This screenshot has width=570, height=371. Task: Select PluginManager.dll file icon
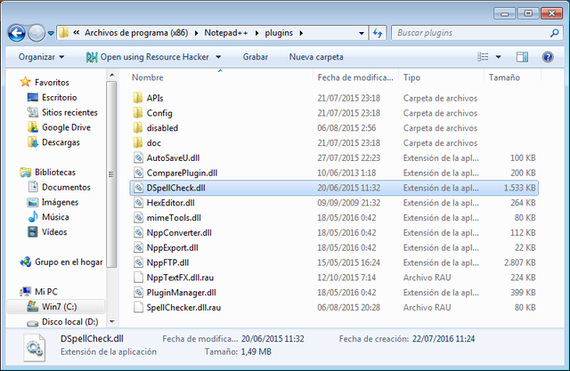tap(138, 292)
